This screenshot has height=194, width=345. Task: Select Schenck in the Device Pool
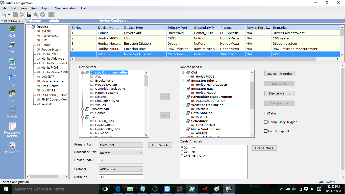(x=101, y=97)
